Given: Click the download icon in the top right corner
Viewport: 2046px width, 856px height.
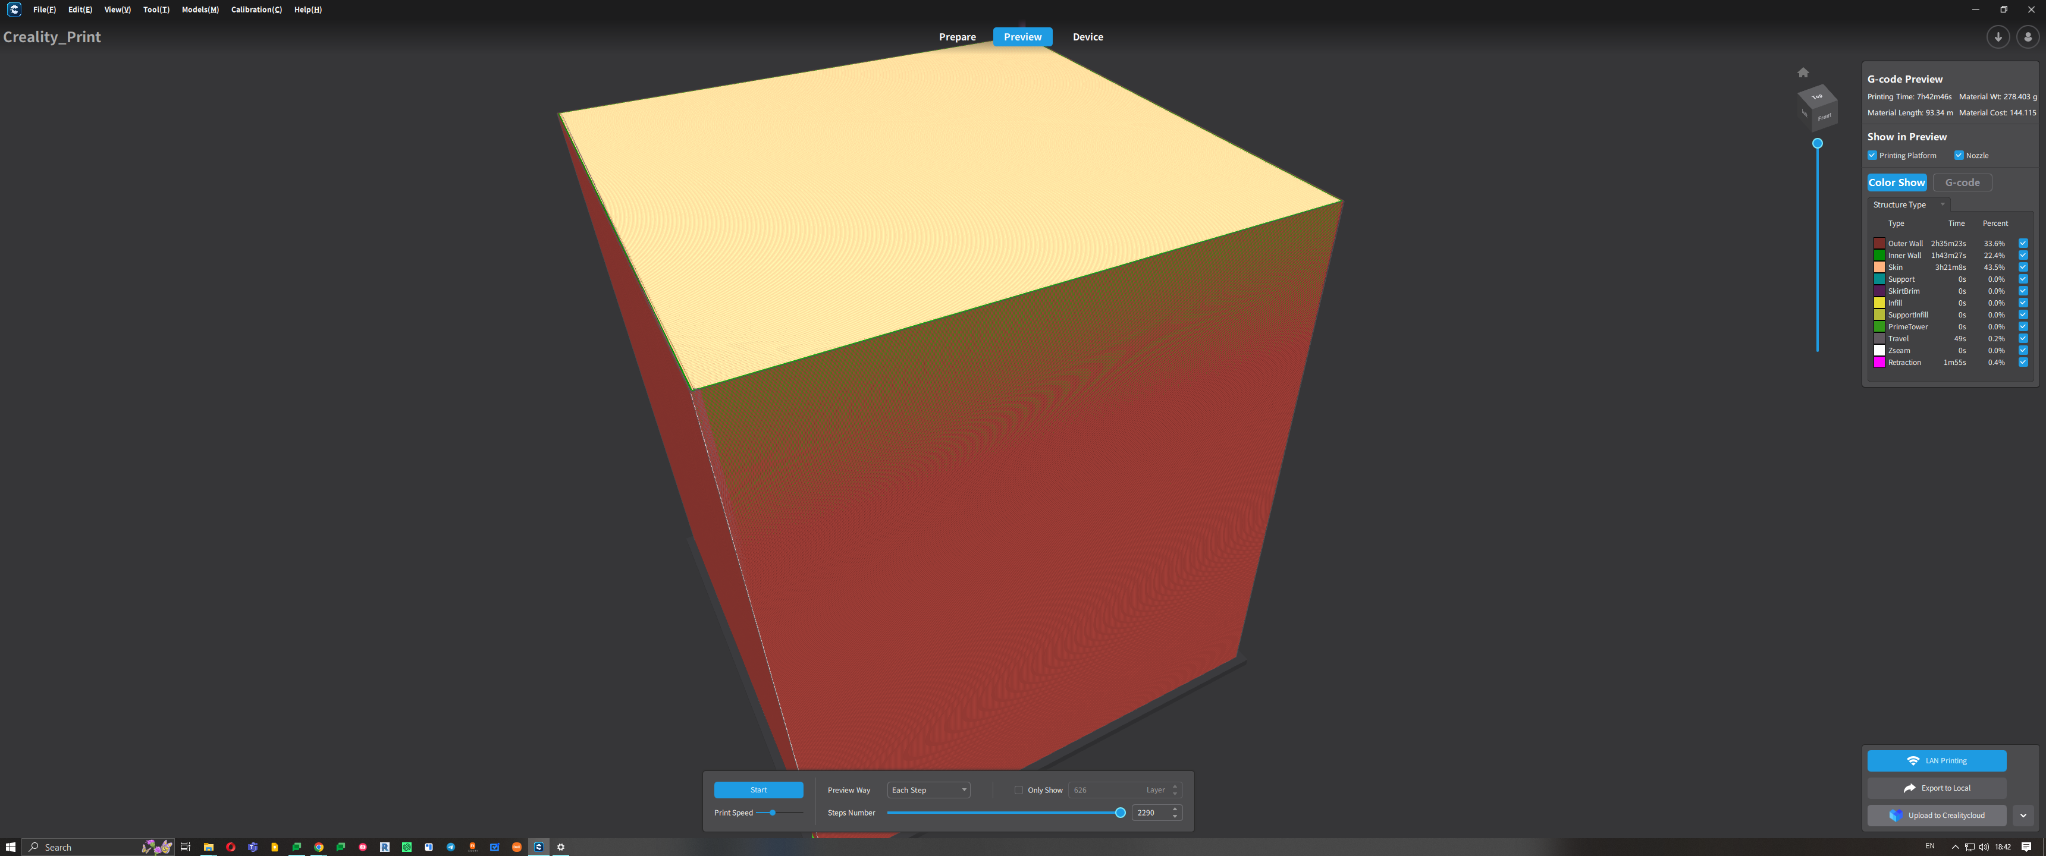Looking at the screenshot, I should 1998,36.
